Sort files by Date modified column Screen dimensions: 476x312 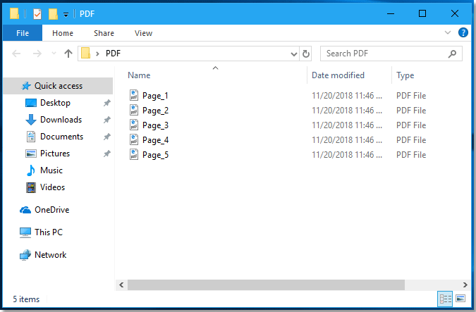pos(338,75)
